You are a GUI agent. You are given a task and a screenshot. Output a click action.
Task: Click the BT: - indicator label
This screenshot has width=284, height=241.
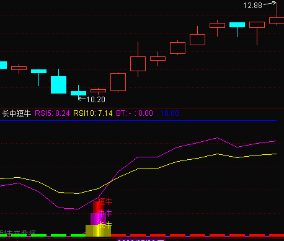123,113
